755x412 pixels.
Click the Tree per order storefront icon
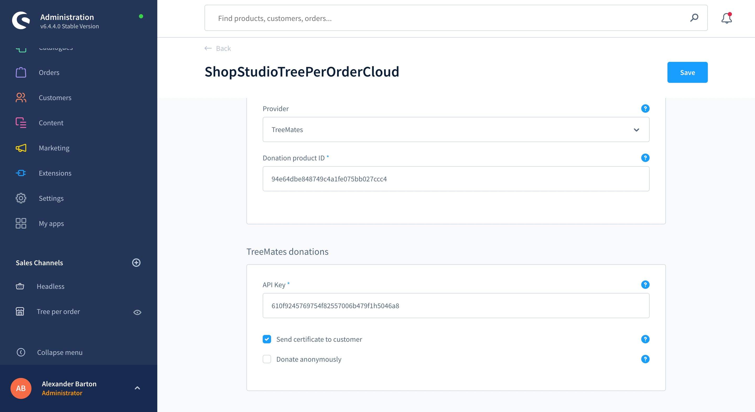point(20,312)
